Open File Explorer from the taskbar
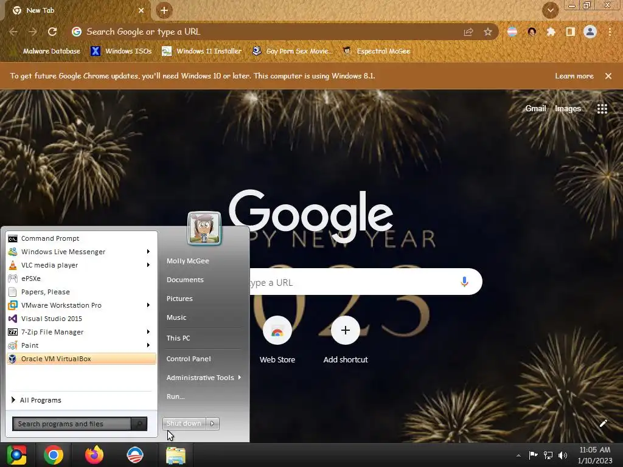 [x=176, y=455]
